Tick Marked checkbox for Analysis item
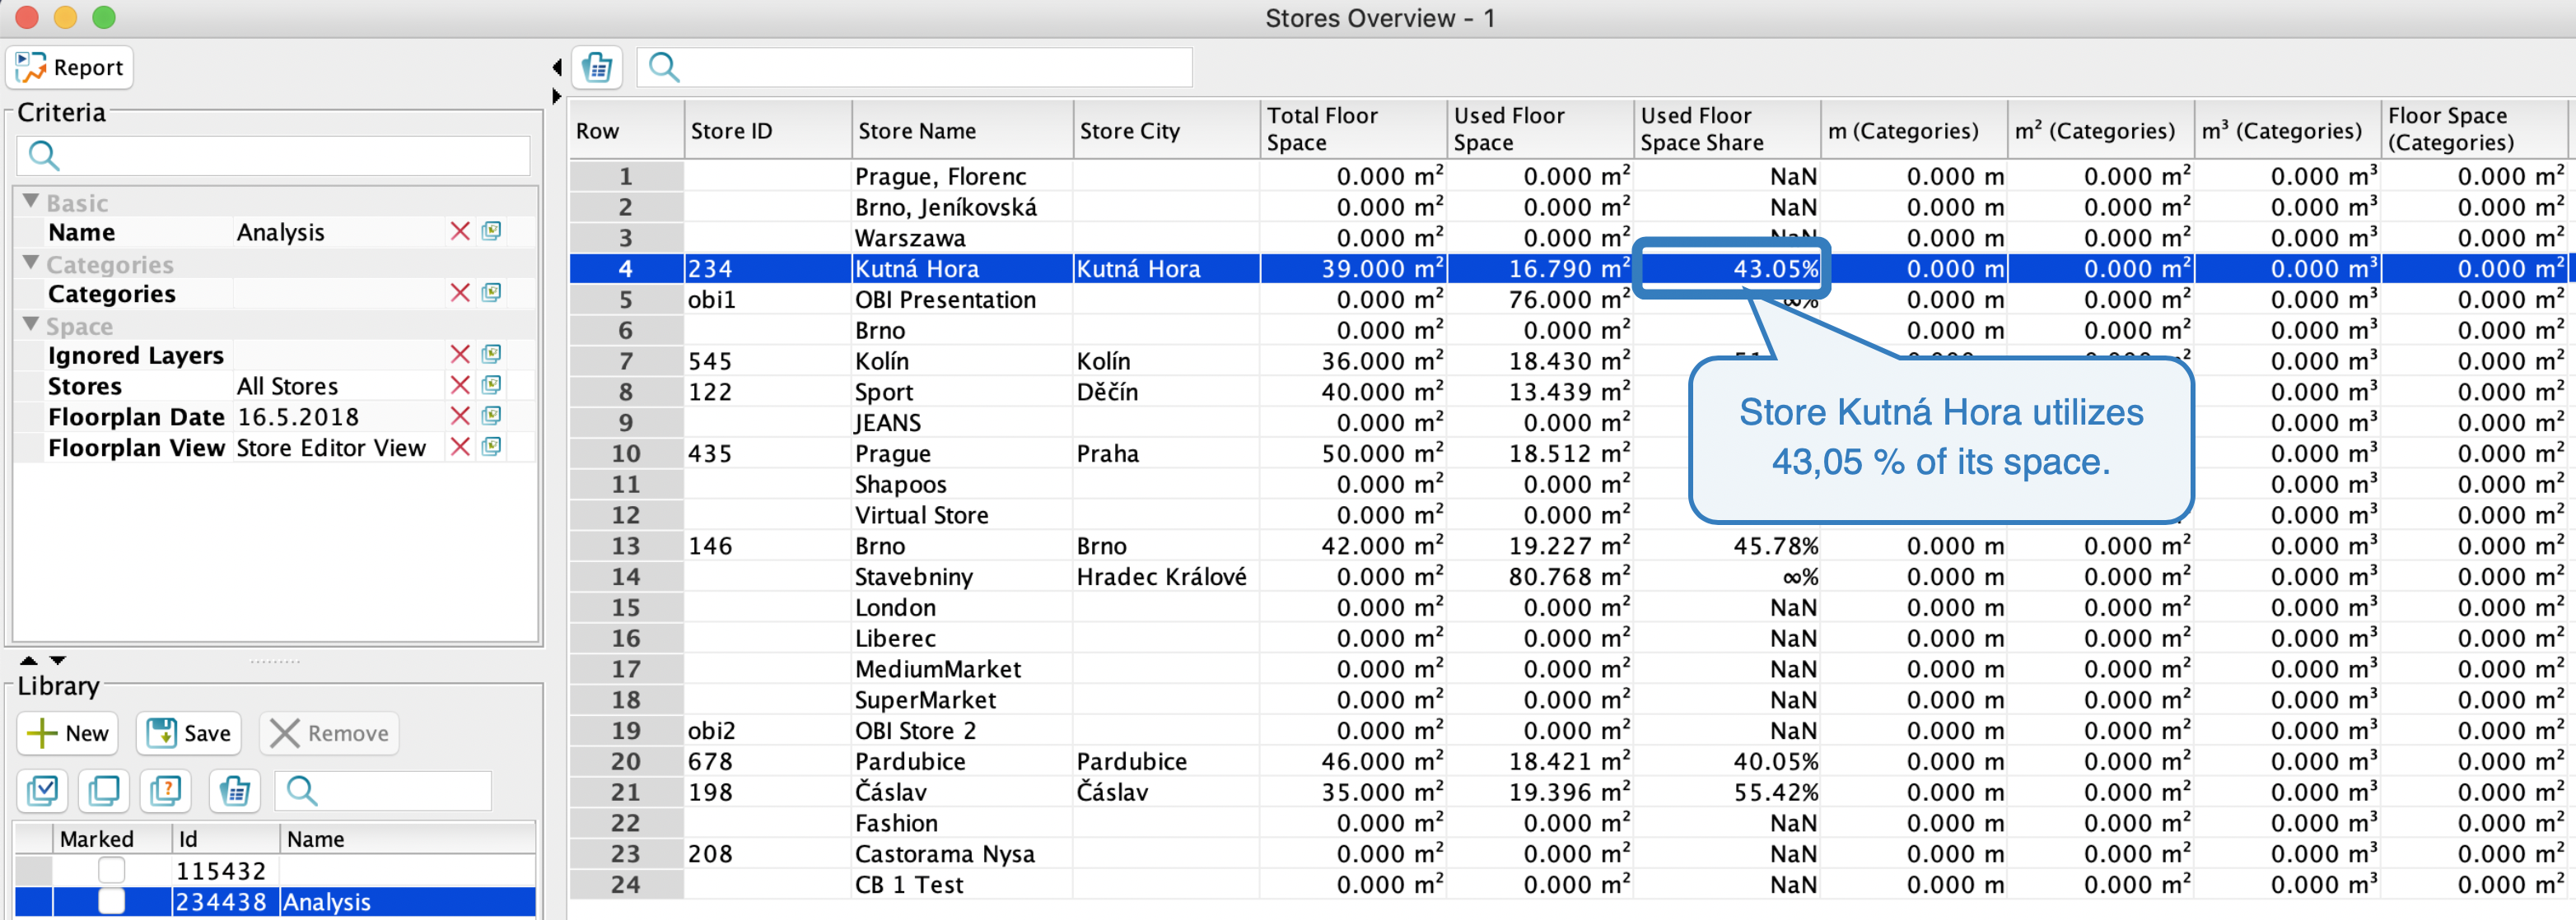2576x920 pixels. [x=111, y=901]
